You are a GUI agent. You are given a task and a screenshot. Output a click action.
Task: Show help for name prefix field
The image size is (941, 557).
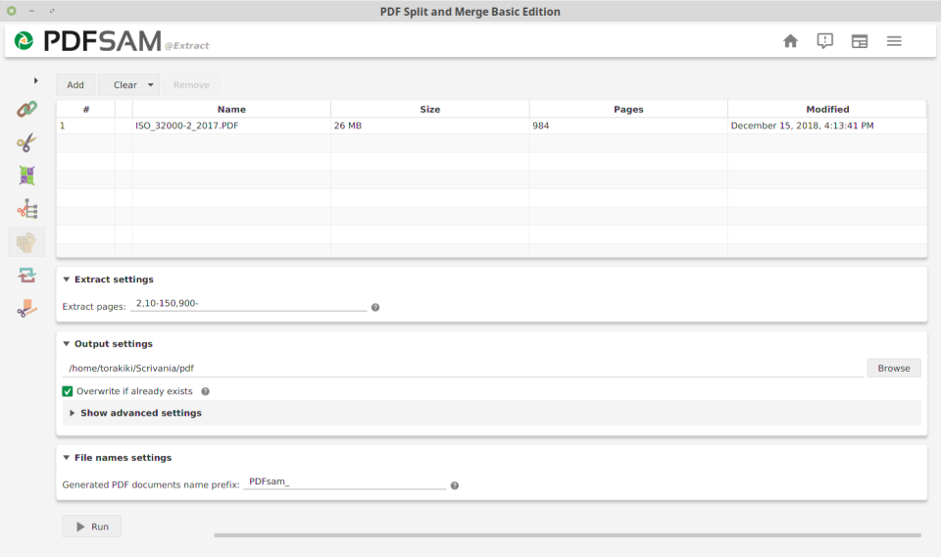pos(454,485)
